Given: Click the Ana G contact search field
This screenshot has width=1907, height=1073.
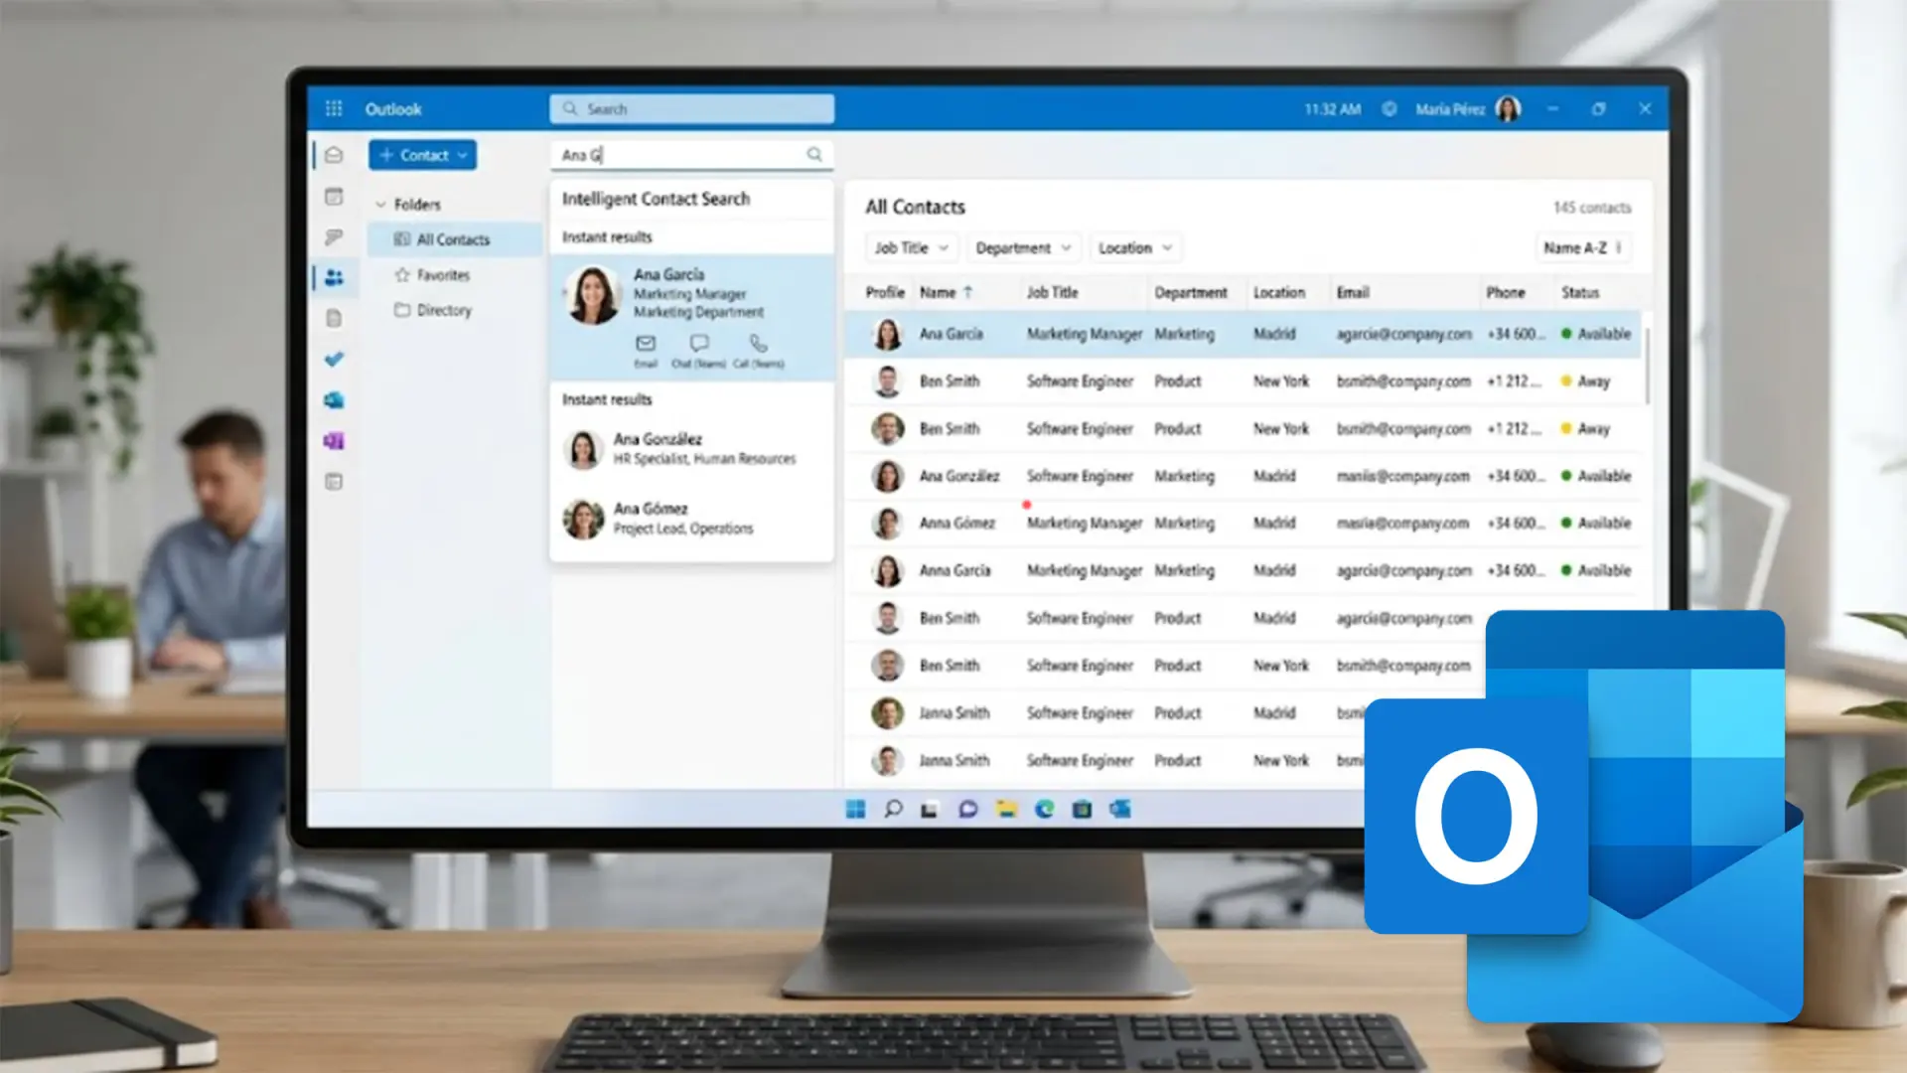Looking at the screenshot, I should [x=692, y=154].
